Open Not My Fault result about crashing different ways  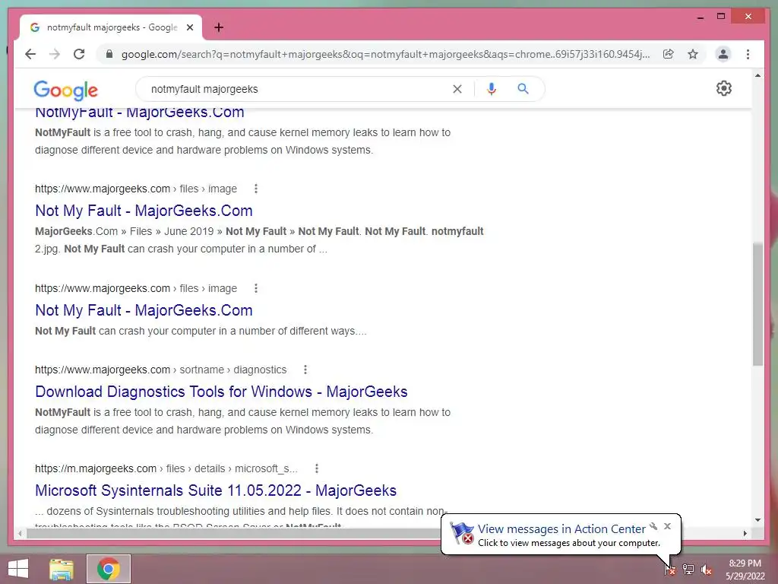click(x=144, y=310)
